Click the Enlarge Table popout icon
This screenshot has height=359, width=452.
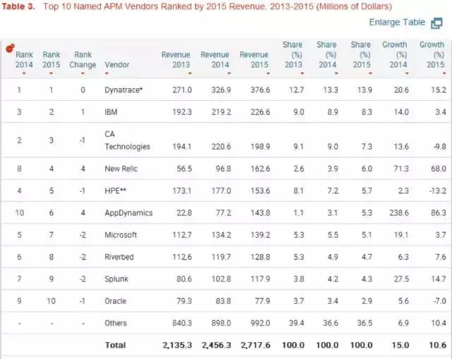(436, 23)
